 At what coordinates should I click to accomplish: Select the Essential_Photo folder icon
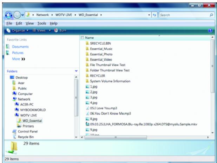(x=87, y=54)
